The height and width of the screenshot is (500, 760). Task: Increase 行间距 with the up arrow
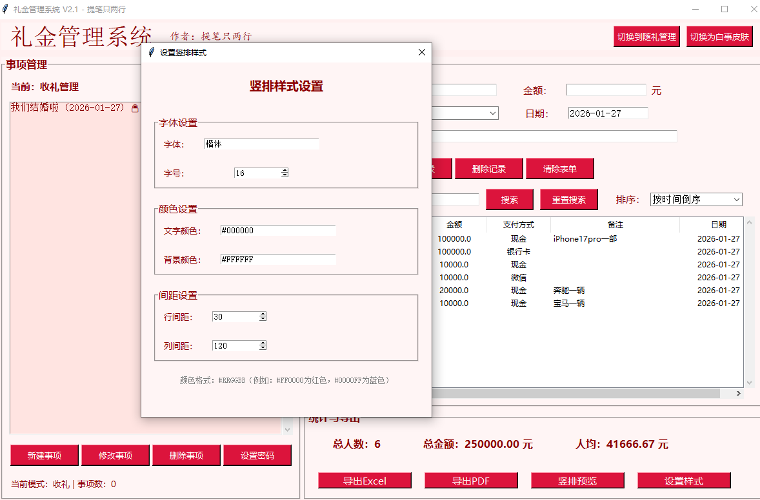(263, 314)
